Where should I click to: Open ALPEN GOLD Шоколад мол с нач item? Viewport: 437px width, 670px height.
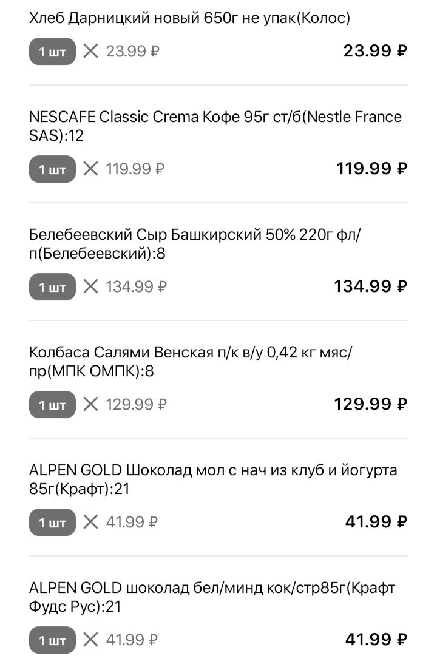pos(213,479)
